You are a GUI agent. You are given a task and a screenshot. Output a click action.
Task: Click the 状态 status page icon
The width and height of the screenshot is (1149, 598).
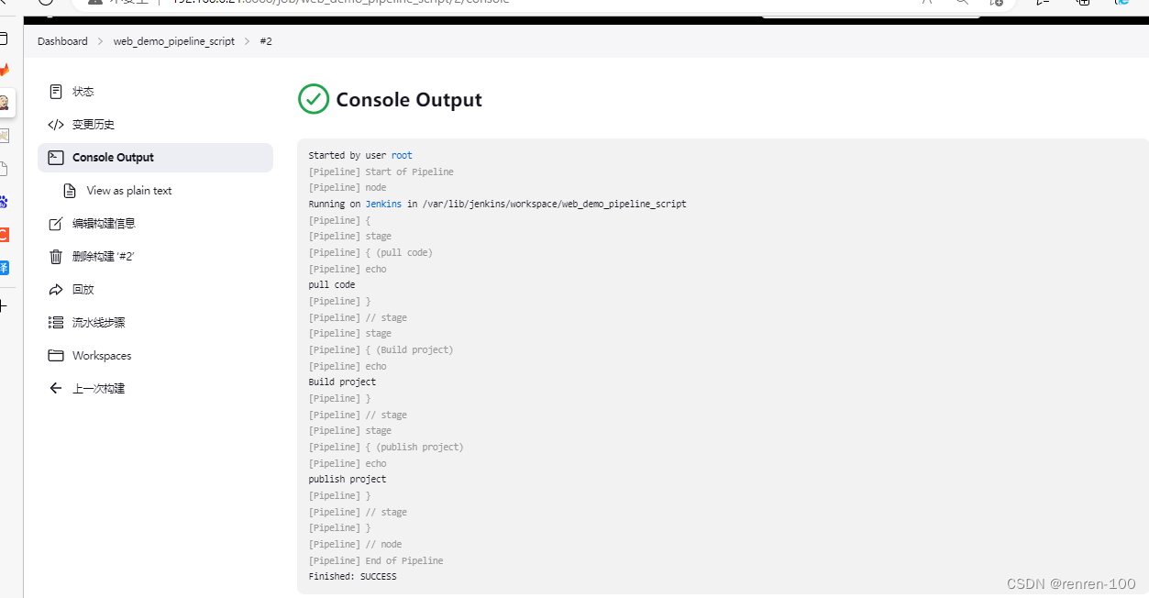tap(56, 92)
